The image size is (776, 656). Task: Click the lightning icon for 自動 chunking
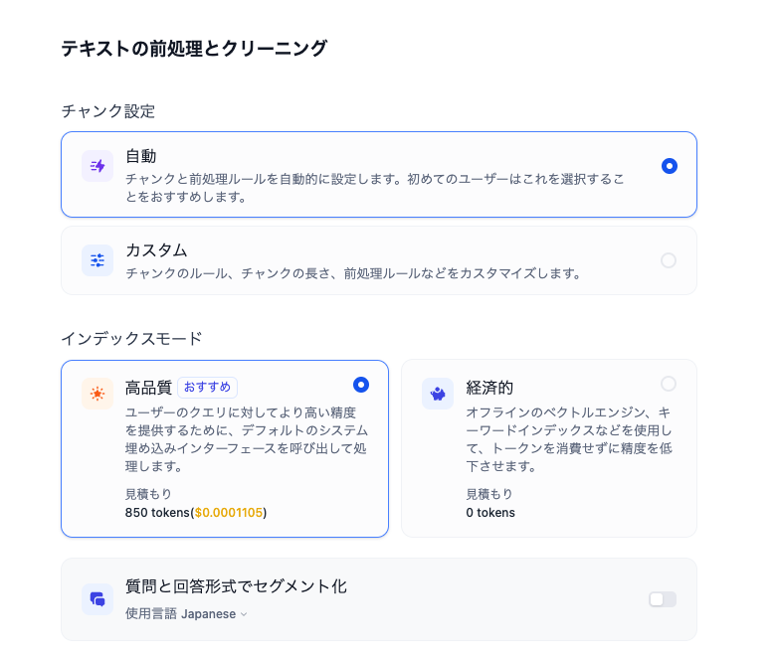tap(97, 167)
